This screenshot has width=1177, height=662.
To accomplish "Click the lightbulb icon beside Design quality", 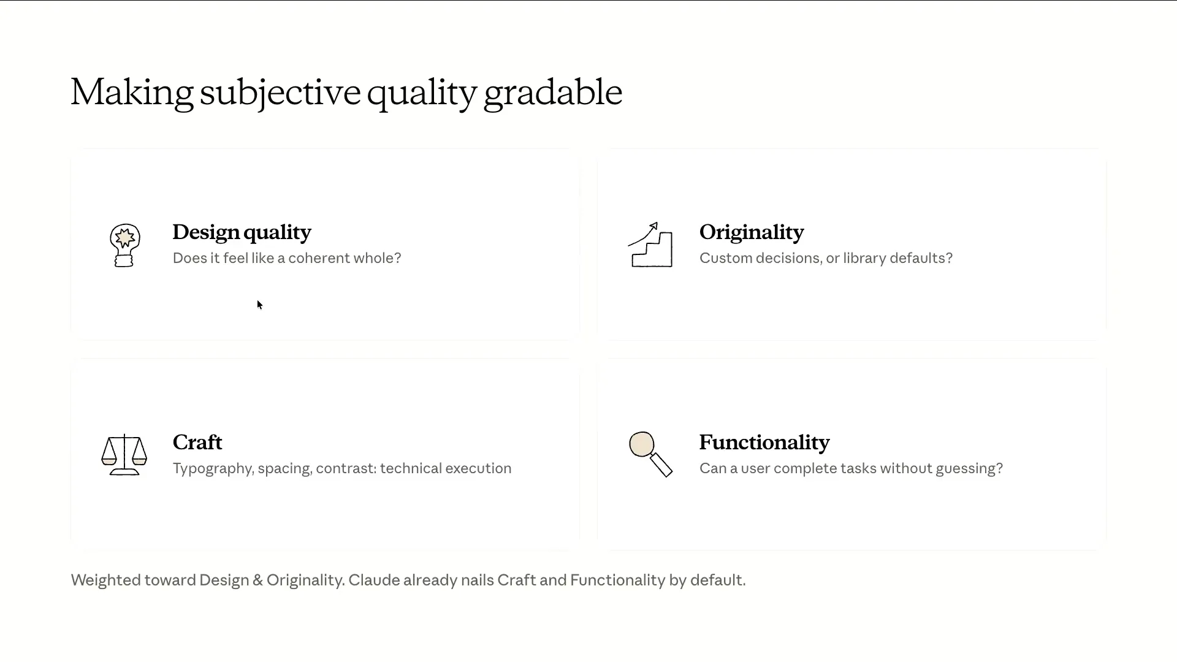I will tap(125, 245).
